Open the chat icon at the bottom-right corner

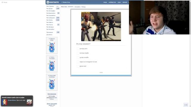coord(186,105)
